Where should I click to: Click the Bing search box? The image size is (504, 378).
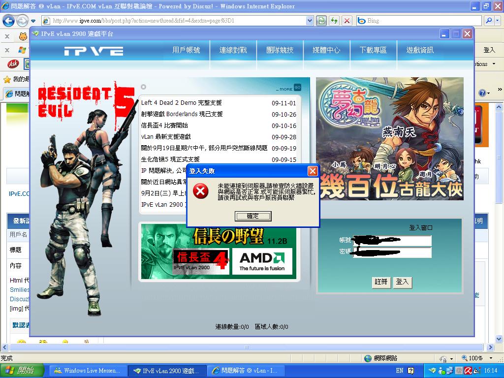pyautogui.click(x=419, y=21)
